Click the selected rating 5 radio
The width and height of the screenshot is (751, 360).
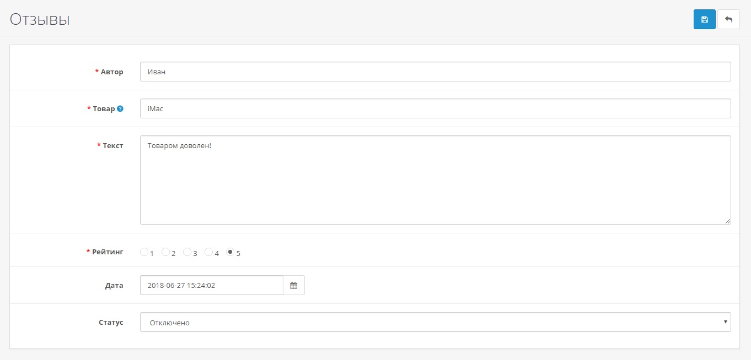point(230,252)
